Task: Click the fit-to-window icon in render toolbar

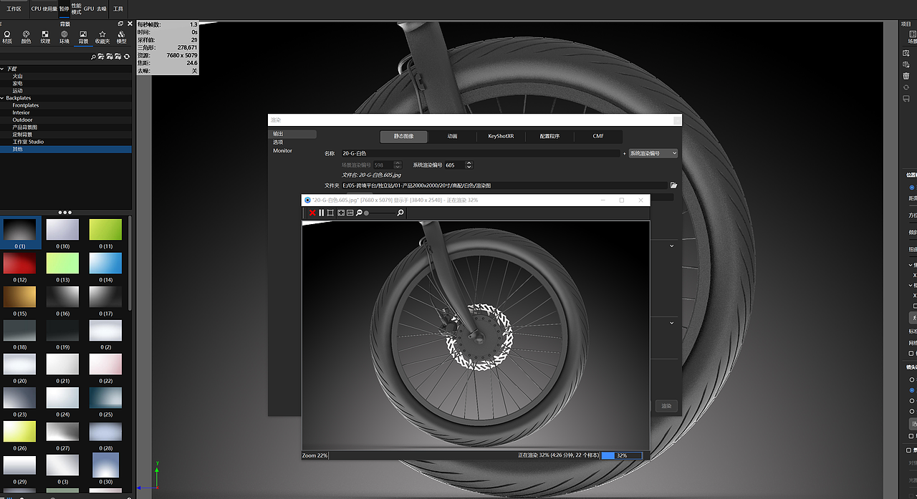Action: pyautogui.click(x=341, y=213)
